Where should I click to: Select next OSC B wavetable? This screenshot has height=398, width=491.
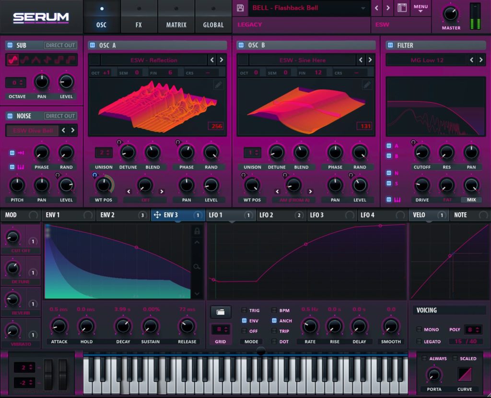click(x=370, y=60)
